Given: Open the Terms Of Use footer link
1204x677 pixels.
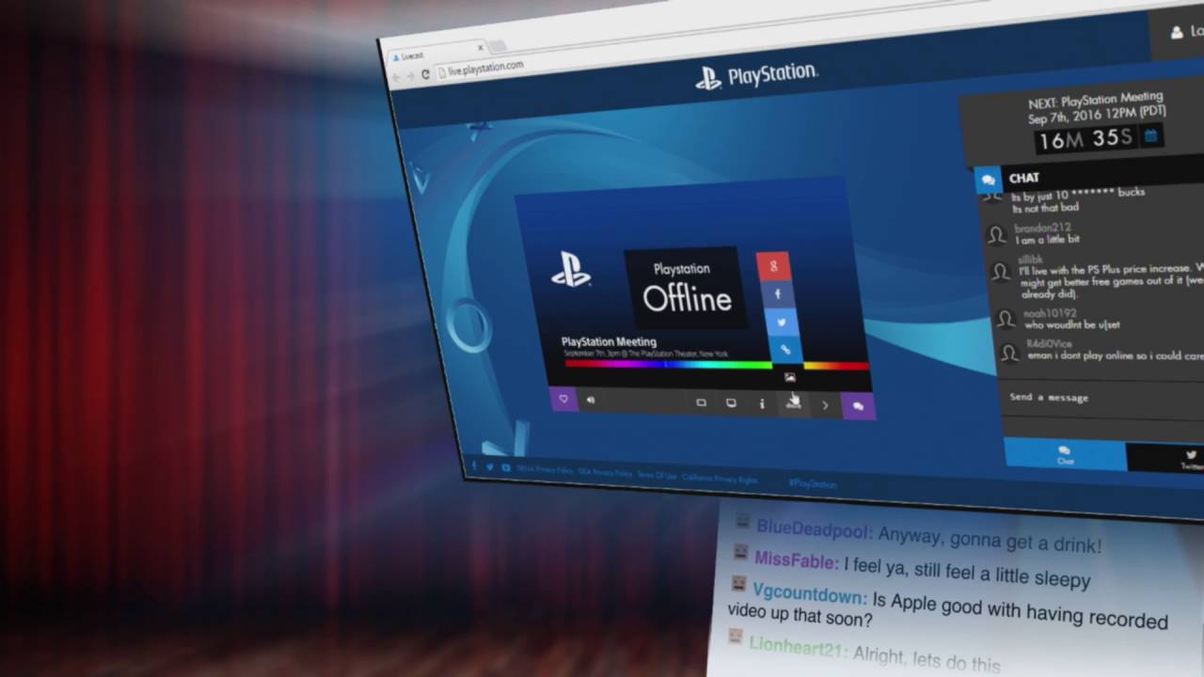Looking at the screenshot, I should pyautogui.click(x=657, y=476).
